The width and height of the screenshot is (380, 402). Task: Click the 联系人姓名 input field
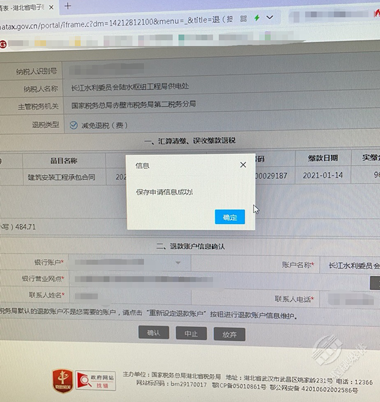130,296
